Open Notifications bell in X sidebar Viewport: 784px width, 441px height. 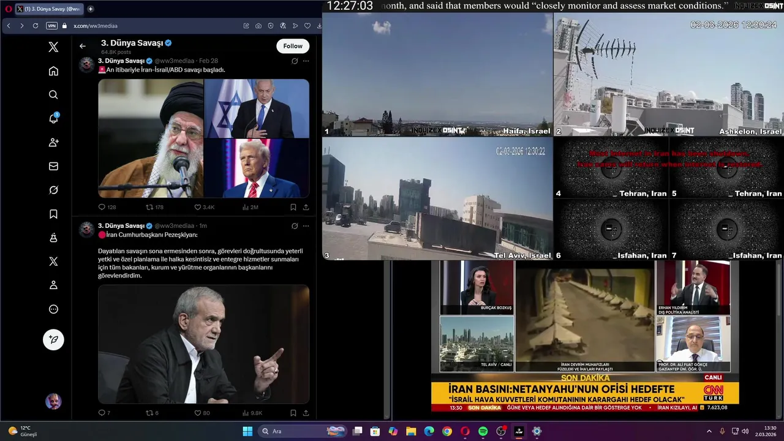[x=53, y=118]
